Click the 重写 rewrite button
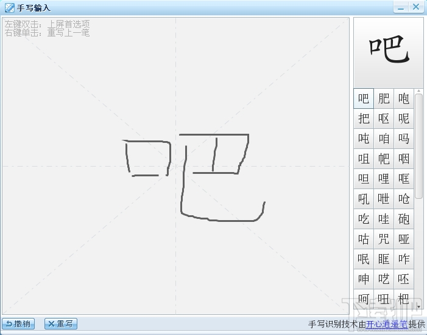 [x=61, y=324]
